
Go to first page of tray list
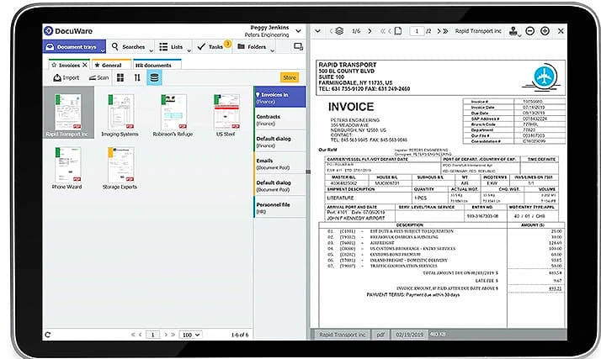click(x=133, y=335)
